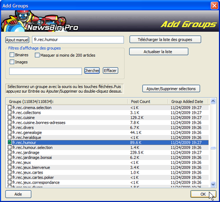
Task: Sort by the Post Count column header
Action: [148, 102]
